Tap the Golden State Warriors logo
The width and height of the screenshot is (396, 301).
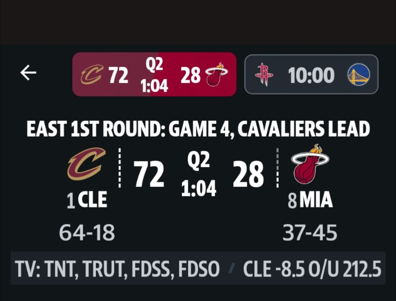click(359, 75)
